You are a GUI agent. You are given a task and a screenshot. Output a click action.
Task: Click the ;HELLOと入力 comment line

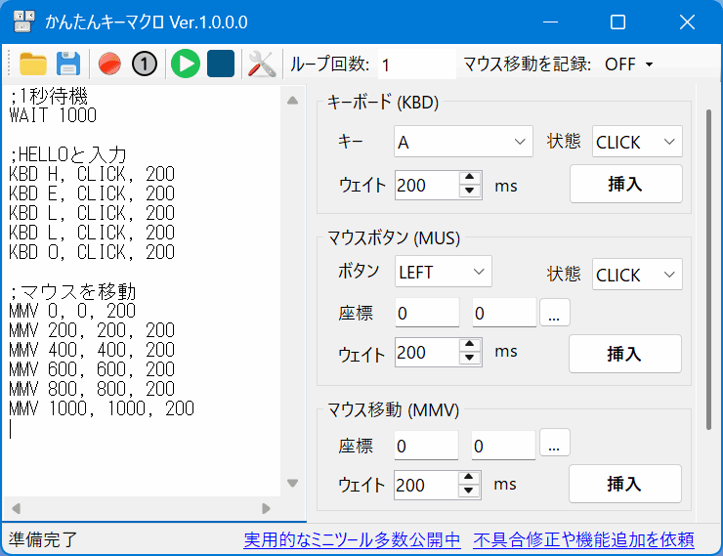click(x=67, y=154)
